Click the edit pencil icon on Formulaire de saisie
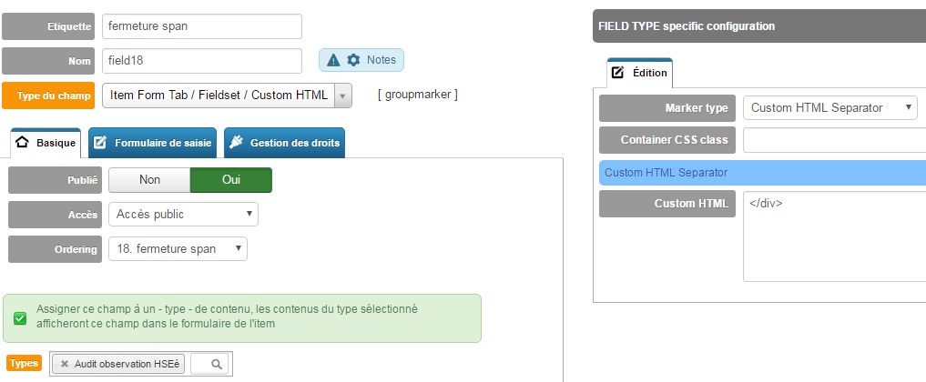 100,143
